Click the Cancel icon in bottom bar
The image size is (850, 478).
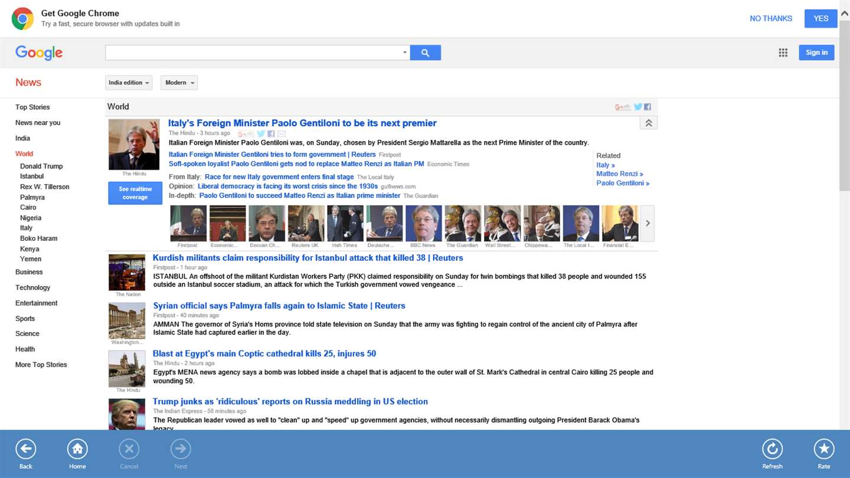click(129, 450)
